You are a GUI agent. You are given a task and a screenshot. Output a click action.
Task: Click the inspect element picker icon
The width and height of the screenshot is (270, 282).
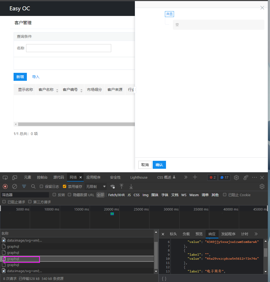(5, 178)
